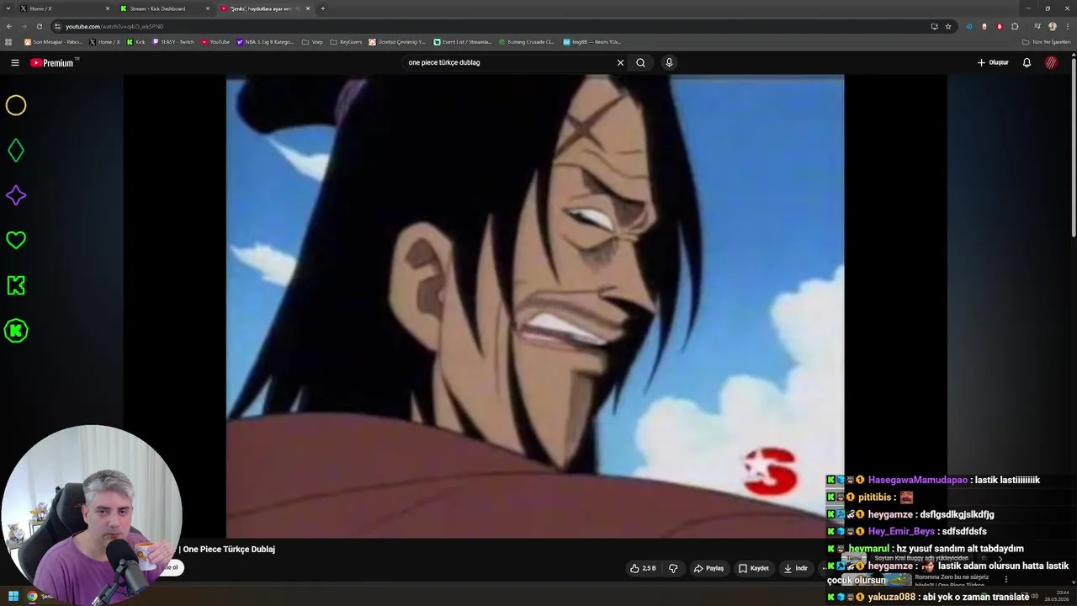Click the square green Kick logo icon
Screen dimensions: 1077x606
(16, 285)
